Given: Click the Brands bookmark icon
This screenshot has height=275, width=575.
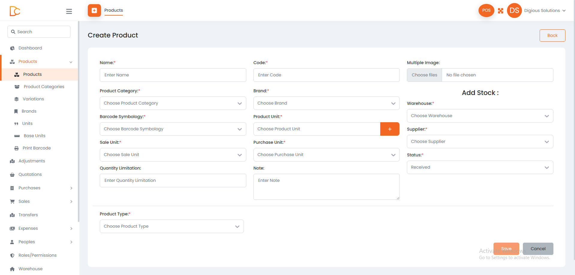Looking at the screenshot, I should 16,111.
